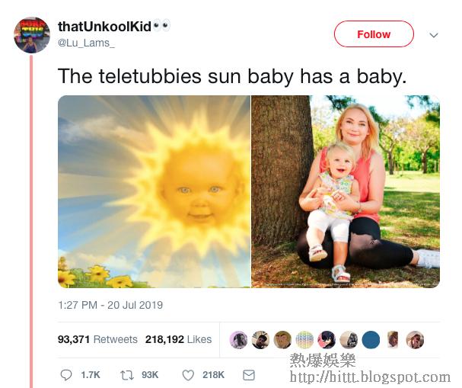Image resolution: width=462 pixels, height=388 pixels.
Task: Click the 1:27 PM - 20 Jul 2019 timestamp
Action: coord(110,305)
